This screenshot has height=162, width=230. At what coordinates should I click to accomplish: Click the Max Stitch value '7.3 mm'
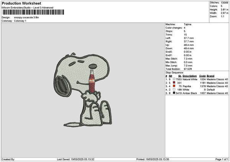coord(188,59)
